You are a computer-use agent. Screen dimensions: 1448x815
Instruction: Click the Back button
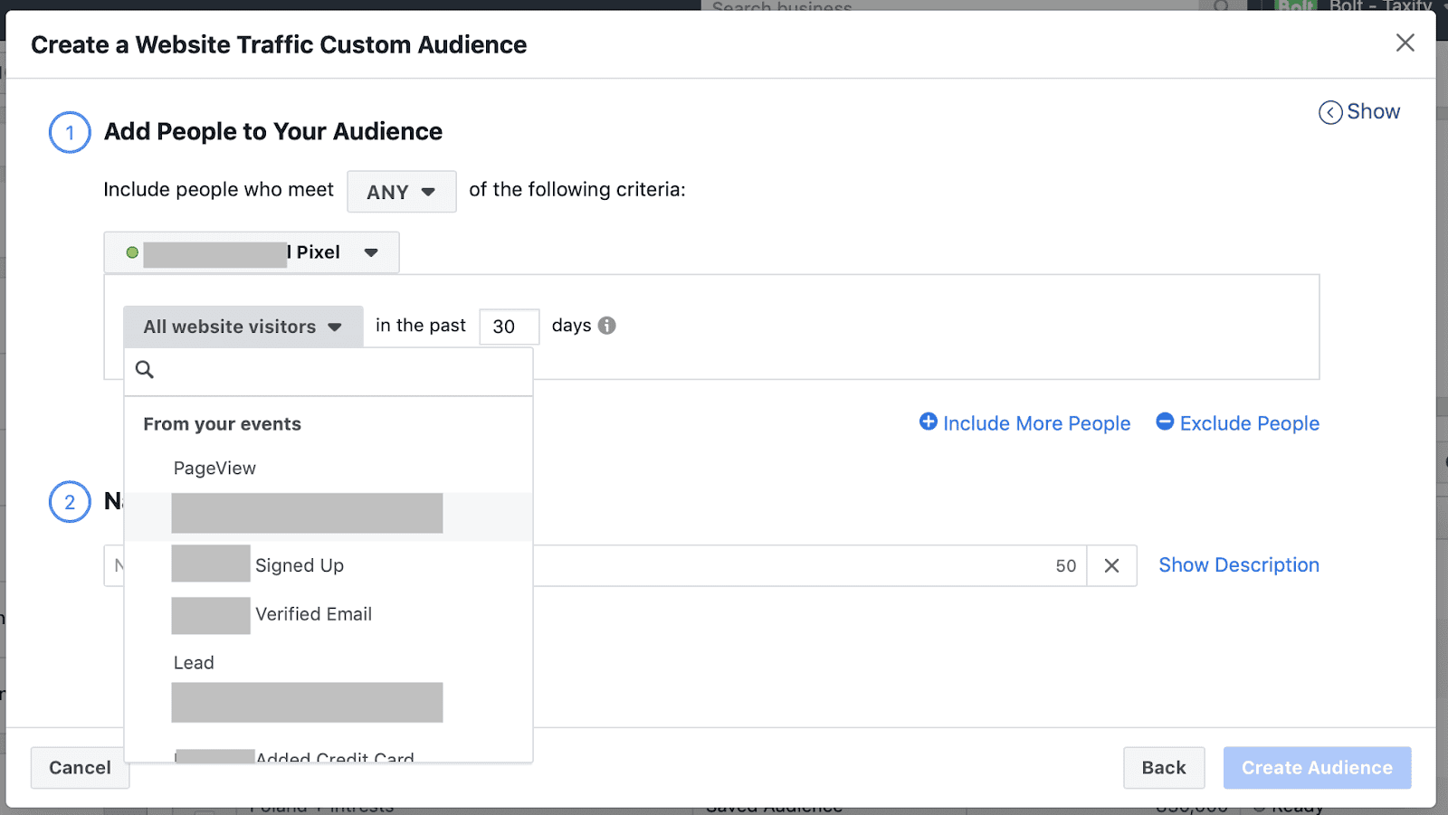pos(1164,768)
